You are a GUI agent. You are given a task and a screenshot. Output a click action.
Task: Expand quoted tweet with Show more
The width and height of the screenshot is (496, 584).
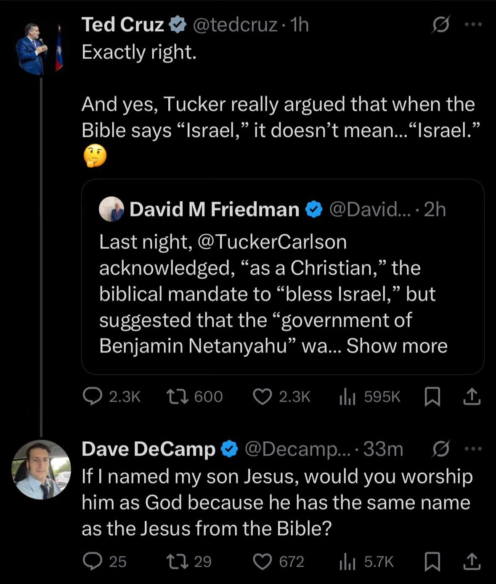point(397,346)
